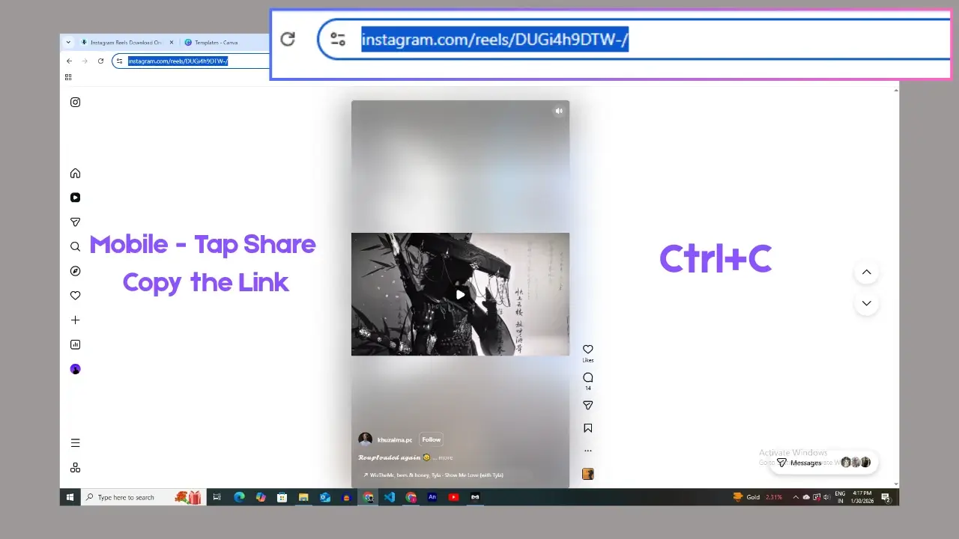The width and height of the screenshot is (959, 539).
Task: Click the page scrollbar's down arrow
Action: (896, 484)
